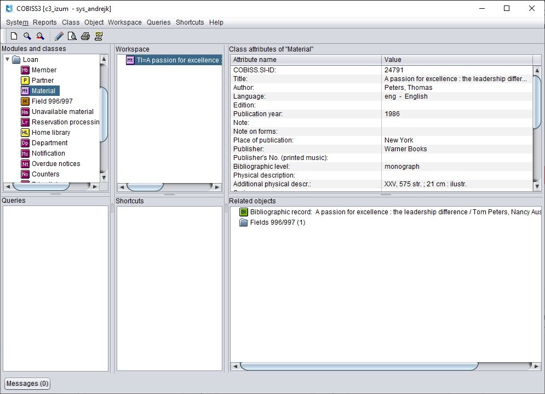Click the Language value 'eng - English'
Image resolution: width=545 pixels, height=394 pixels.
pyautogui.click(x=406, y=96)
